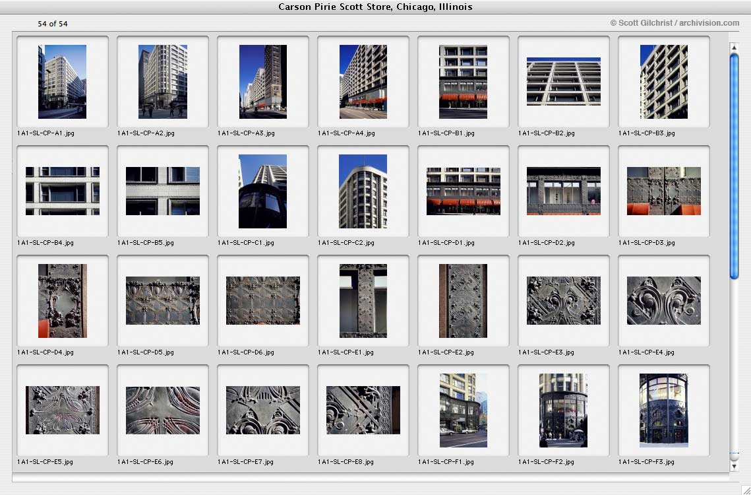751x495 pixels.
Task: Click the window resize grip corner
Action: [745, 489]
